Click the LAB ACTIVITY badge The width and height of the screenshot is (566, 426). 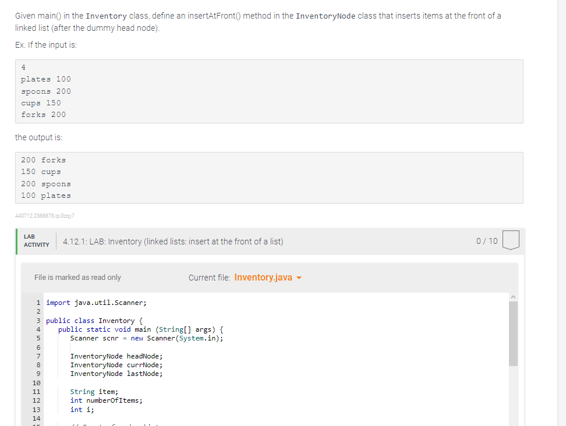click(36, 241)
